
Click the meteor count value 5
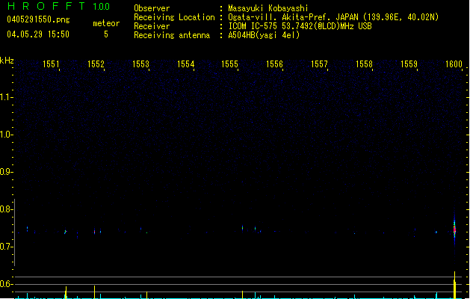(106, 34)
